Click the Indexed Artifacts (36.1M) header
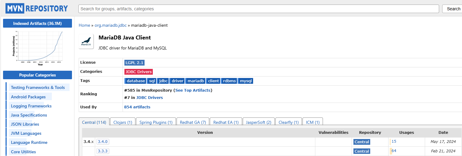462x156 pixels. (38, 23)
